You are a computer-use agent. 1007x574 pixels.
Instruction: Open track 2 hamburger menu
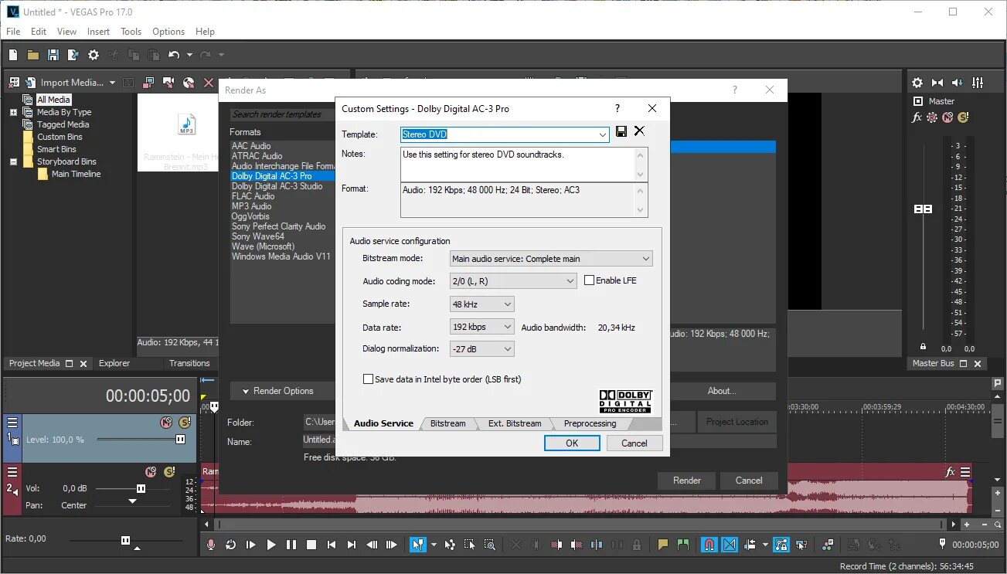(x=12, y=472)
